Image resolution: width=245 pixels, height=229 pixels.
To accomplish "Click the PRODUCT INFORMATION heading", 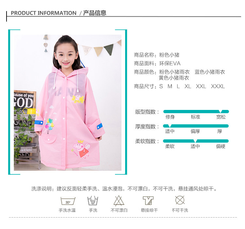I will coord(43,13).
